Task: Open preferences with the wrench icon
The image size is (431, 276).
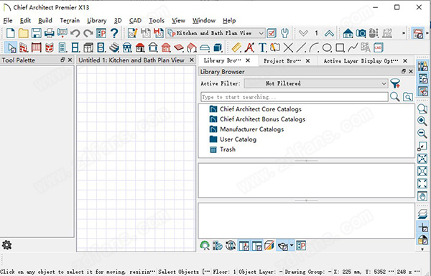Action: pos(284,33)
